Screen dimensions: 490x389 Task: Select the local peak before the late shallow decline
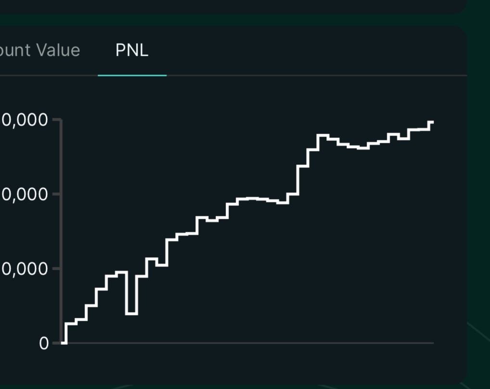[x=323, y=135]
